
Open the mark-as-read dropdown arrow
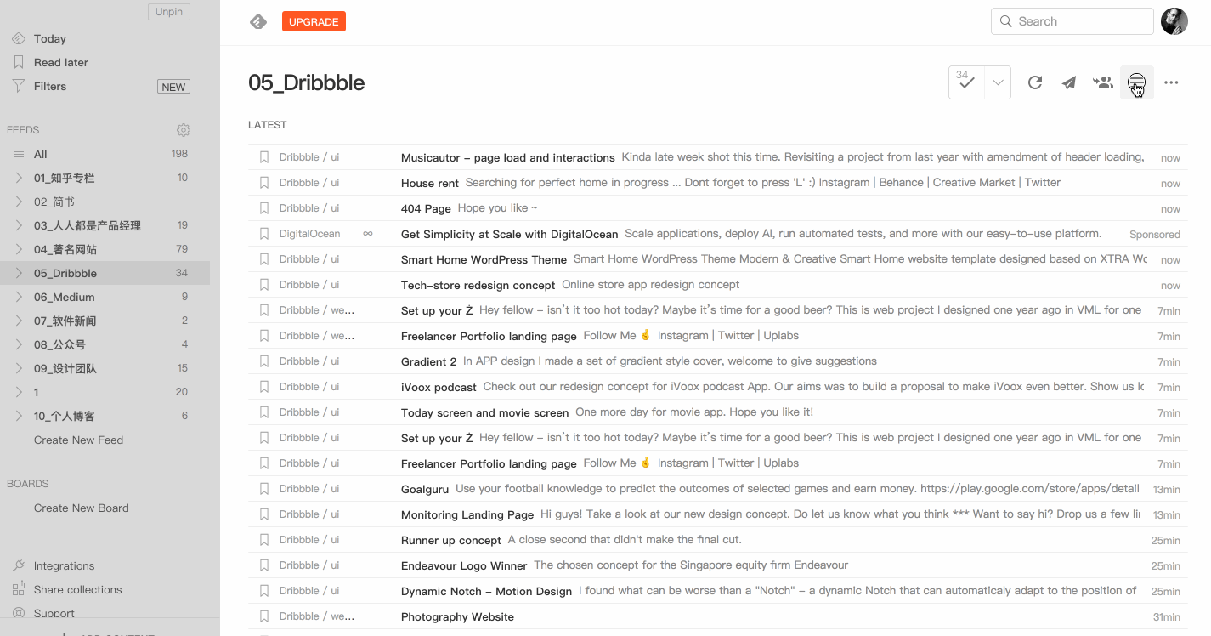998,82
